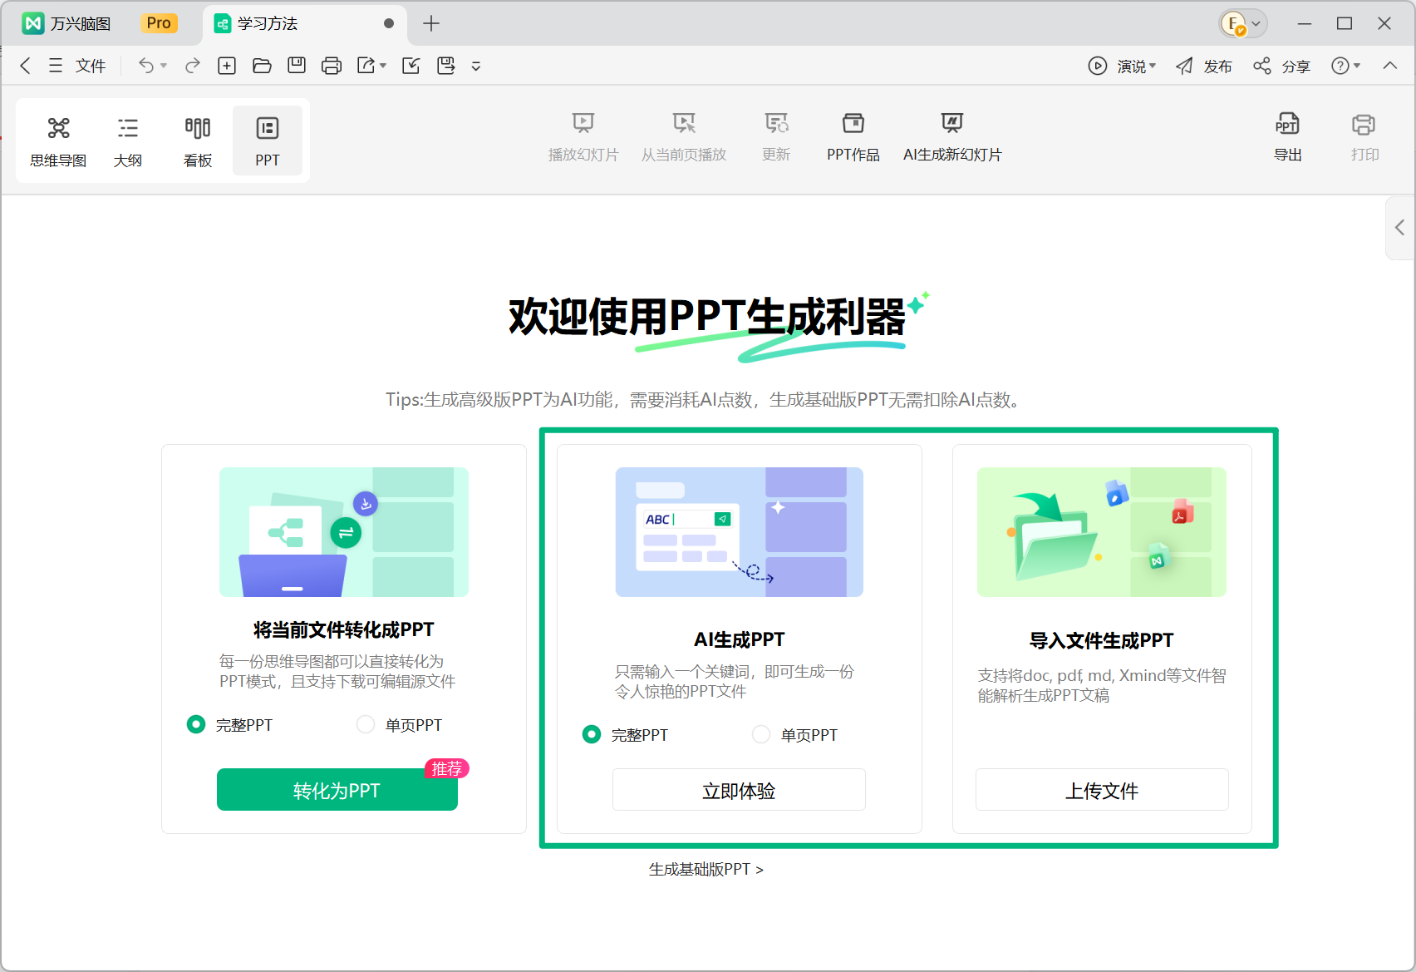
Task: Switch to 看板 kanban view
Action: (x=198, y=141)
